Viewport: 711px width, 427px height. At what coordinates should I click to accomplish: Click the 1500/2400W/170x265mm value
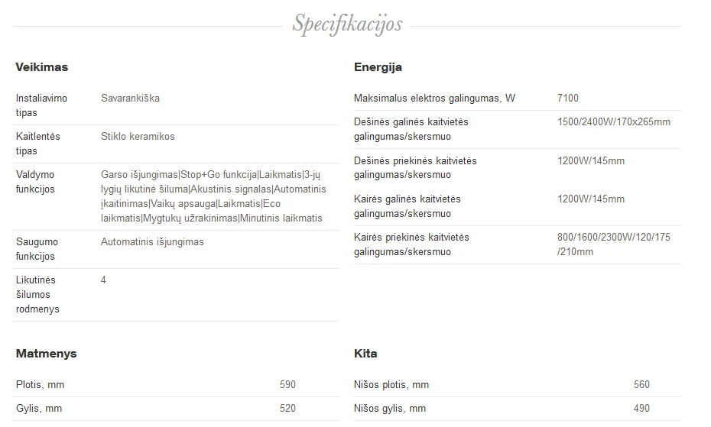click(x=613, y=122)
